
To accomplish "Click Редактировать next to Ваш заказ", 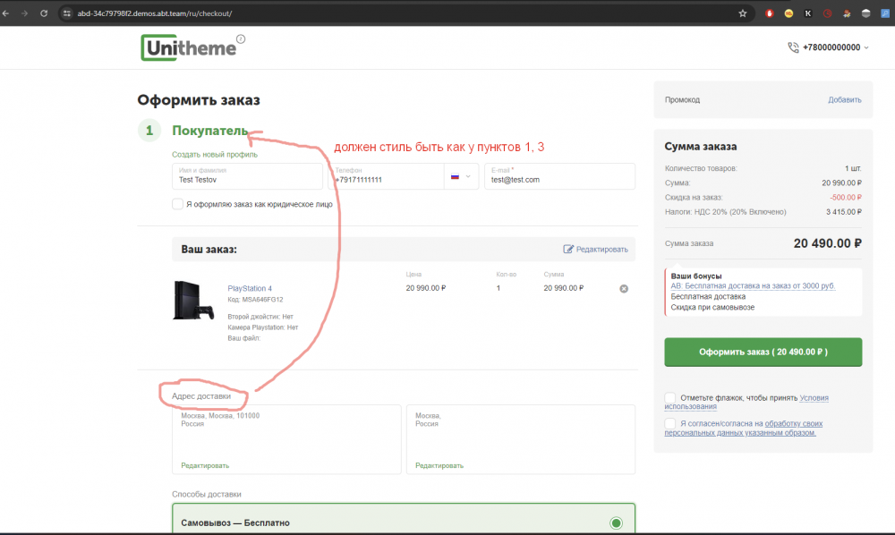I will [x=595, y=250].
